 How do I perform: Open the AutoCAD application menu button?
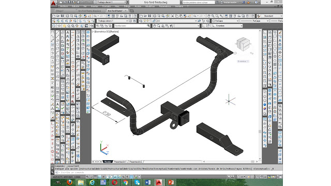[x=53, y=3]
